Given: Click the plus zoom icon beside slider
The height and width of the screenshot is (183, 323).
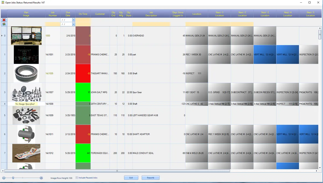Looking at the screenshot, I should click(x=41, y=178).
